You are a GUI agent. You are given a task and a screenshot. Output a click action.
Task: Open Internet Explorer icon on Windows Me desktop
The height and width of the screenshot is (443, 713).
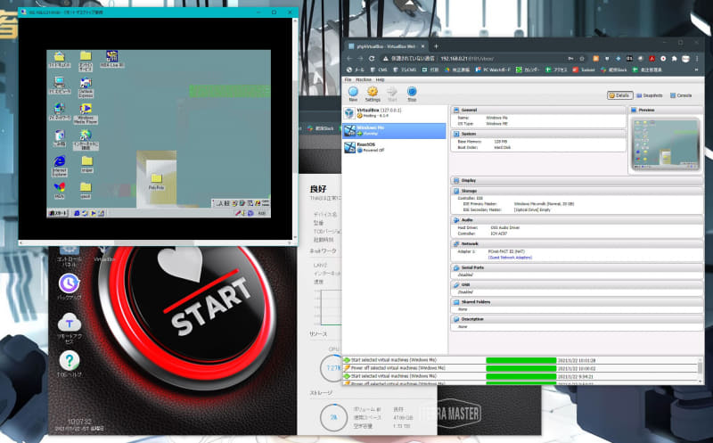[x=59, y=166]
